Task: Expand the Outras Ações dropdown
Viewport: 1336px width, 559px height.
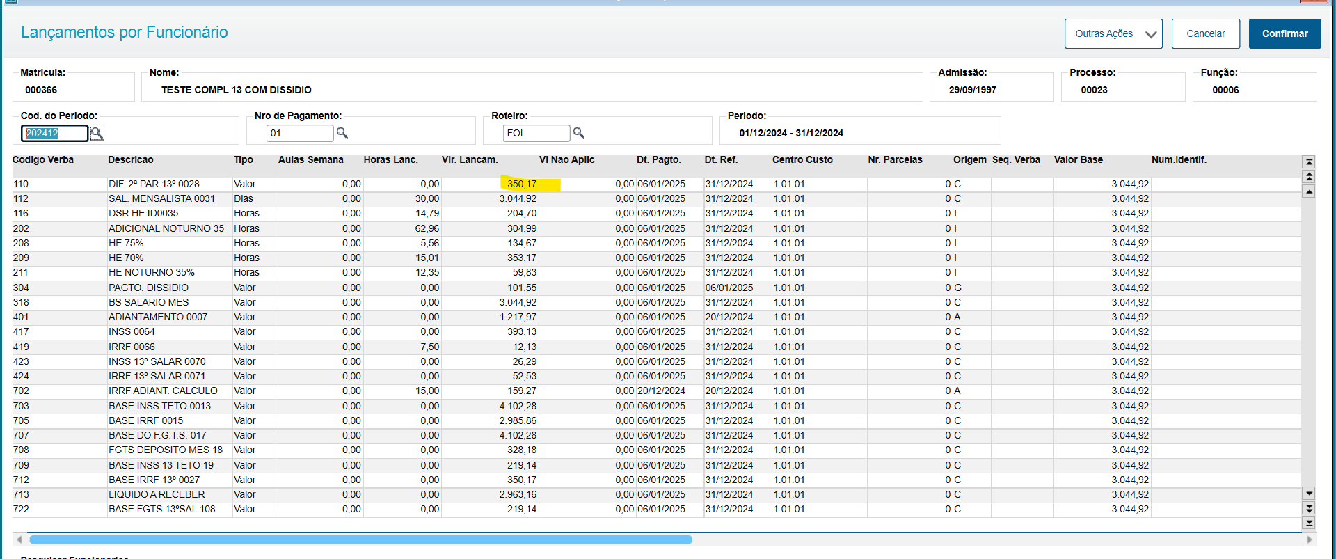Action: tap(1113, 33)
